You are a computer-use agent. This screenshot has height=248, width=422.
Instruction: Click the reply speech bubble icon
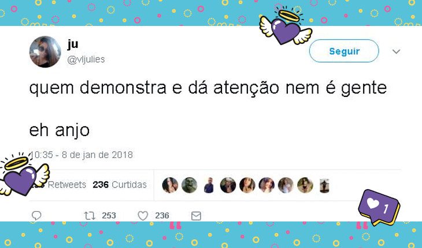point(36,215)
